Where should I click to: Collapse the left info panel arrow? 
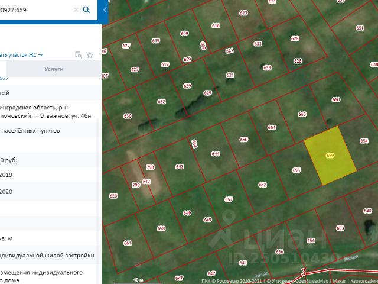pos(105,10)
